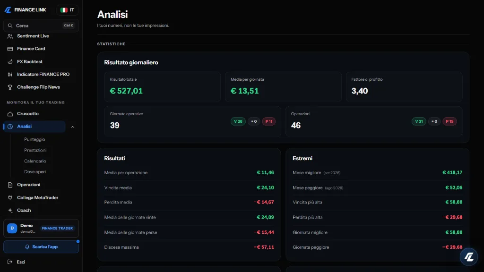Click the search magnifier icon

click(x=10, y=25)
